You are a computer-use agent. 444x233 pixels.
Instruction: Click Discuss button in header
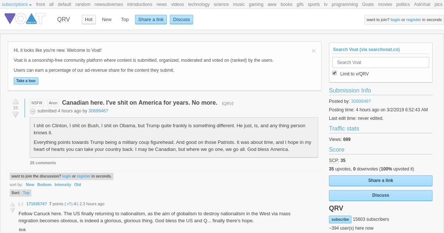[x=181, y=20]
